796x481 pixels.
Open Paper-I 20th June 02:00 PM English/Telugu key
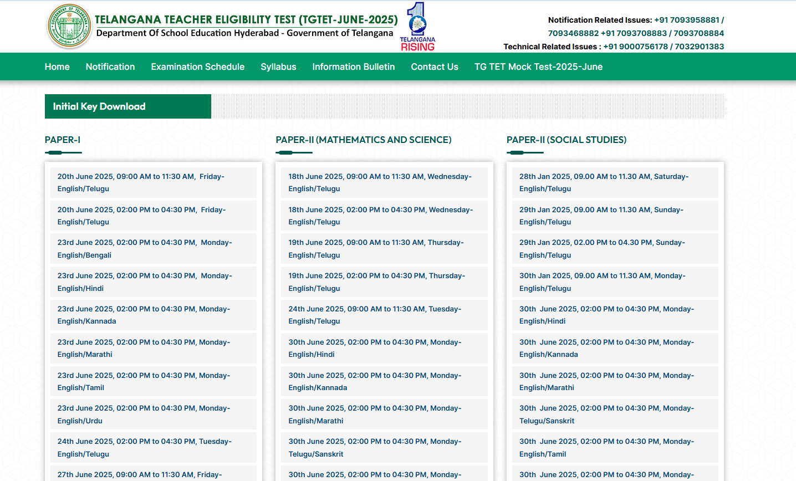tap(154, 216)
